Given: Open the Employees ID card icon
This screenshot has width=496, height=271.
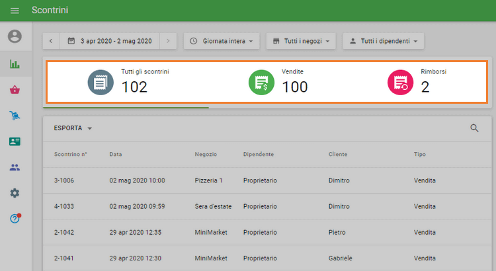Looking at the screenshot, I should 15,141.
